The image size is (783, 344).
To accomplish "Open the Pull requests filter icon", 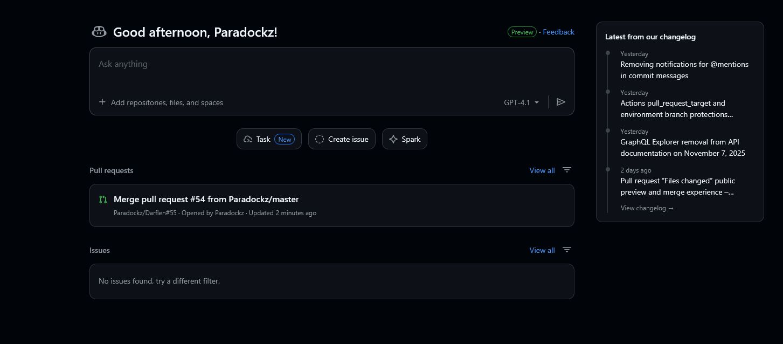I will click(567, 170).
